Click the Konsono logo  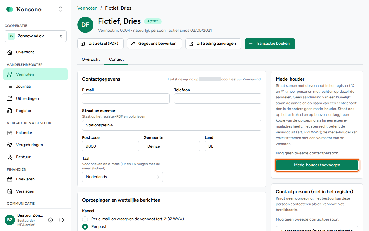[24, 9]
